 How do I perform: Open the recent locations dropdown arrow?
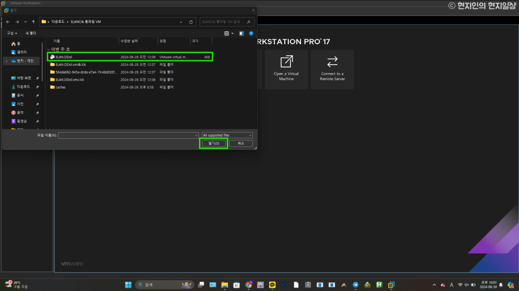[x=26, y=22]
